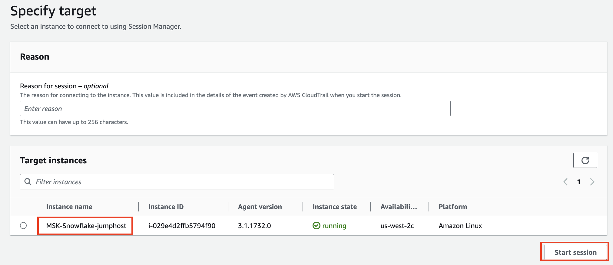Go to next page of instances
Screen dimensions: 613x265
click(592, 182)
